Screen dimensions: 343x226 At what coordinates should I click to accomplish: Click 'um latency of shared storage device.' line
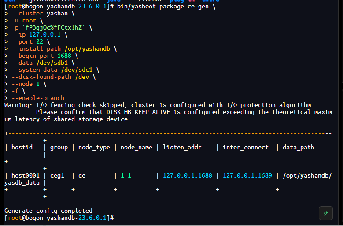tap(68, 119)
